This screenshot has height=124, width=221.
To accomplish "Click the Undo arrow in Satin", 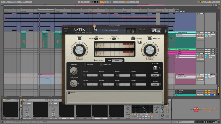I will (x=140, y=31).
